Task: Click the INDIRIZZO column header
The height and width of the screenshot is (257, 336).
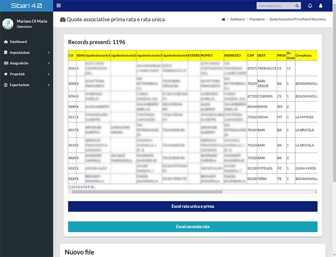Action: tap(235, 55)
